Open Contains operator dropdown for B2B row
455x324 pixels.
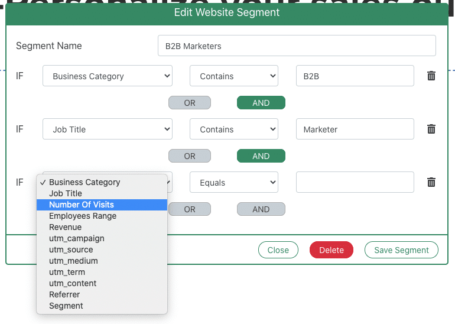click(233, 76)
